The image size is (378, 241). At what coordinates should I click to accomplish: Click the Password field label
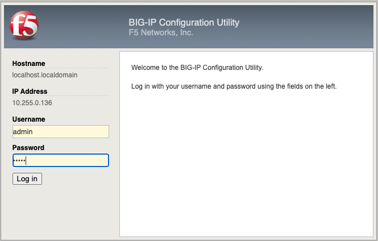[x=28, y=147]
